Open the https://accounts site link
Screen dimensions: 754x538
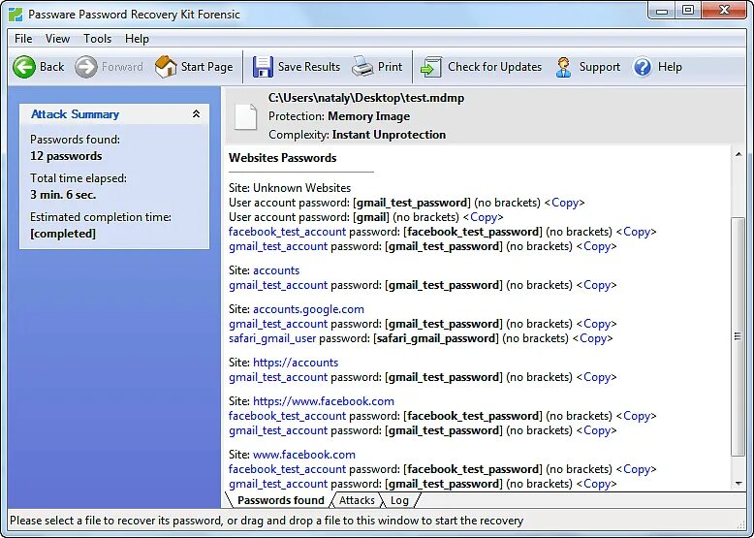(x=296, y=363)
